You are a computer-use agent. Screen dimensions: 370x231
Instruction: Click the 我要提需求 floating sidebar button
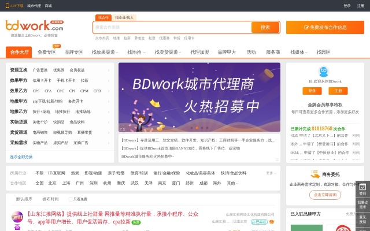click(362, 204)
